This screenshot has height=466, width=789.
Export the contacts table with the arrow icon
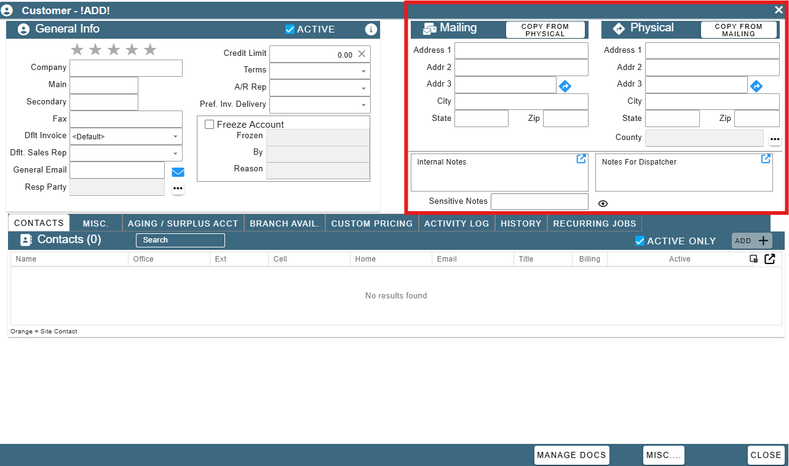769,259
